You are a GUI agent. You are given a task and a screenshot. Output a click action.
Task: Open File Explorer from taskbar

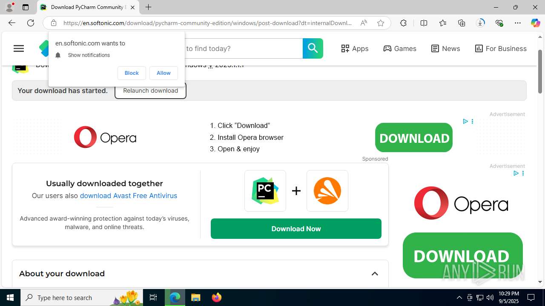click(196, 297)
